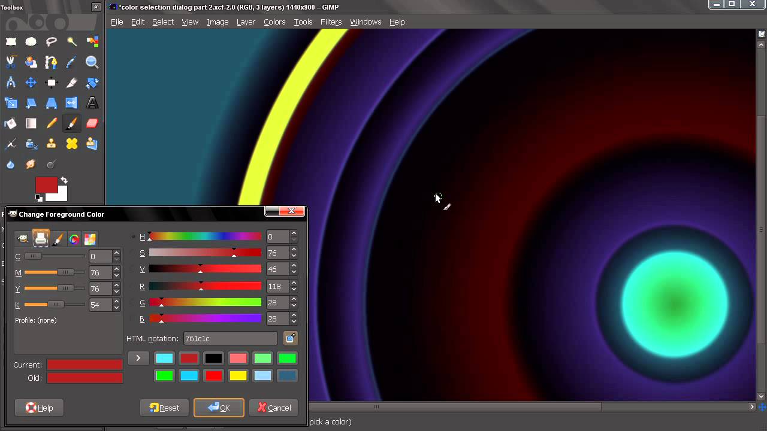Select the Fuzzy Select wand tool
The width and height of the screenshot is (767, 431).
pyautogui.click(x=72, y=41)
